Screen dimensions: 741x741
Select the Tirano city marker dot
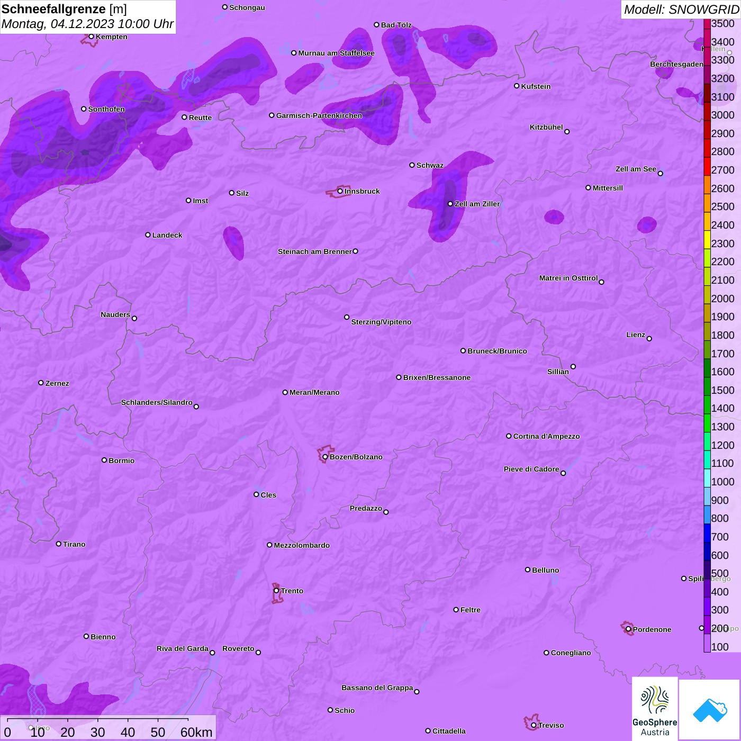click(x=59, y=544)
